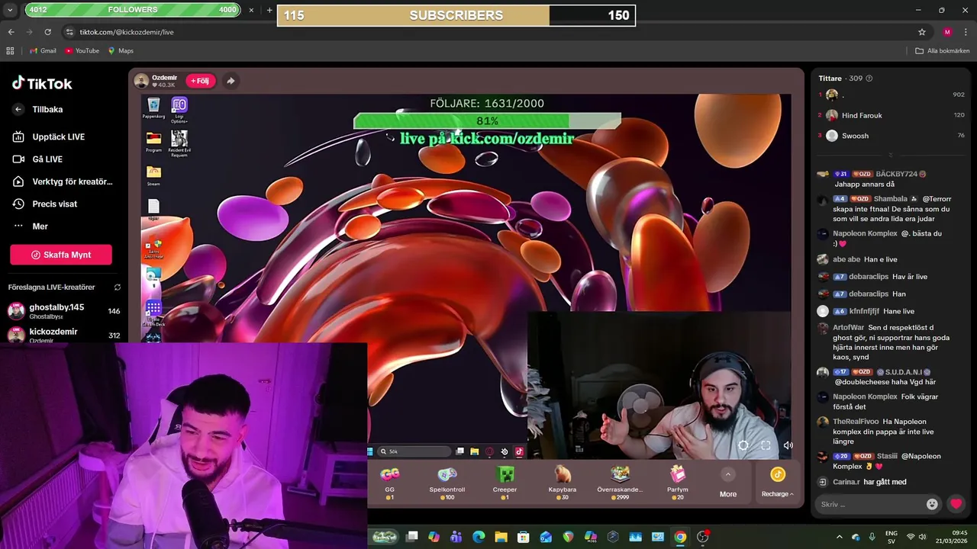
Task: Show hidden system tray icons
Action: point(840,537)
